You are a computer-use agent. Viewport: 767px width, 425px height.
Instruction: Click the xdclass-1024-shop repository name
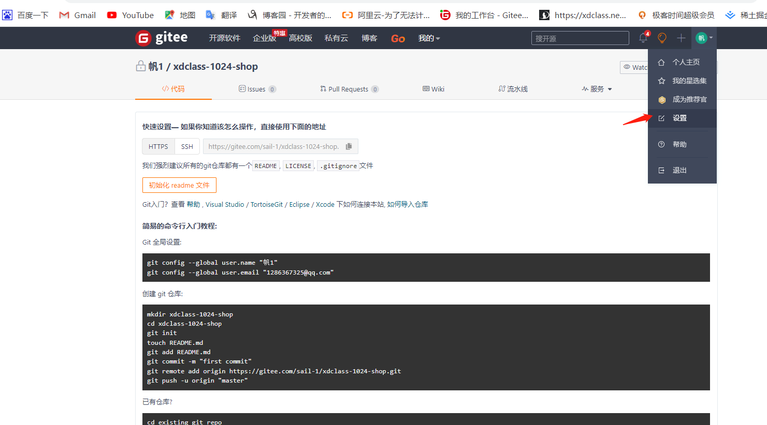coord(215,66)
